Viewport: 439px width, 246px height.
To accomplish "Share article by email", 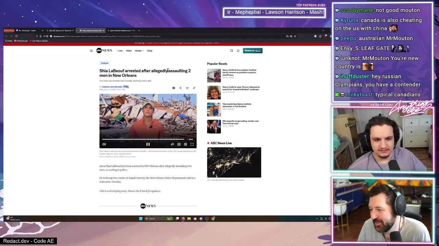I will (187, 88).
